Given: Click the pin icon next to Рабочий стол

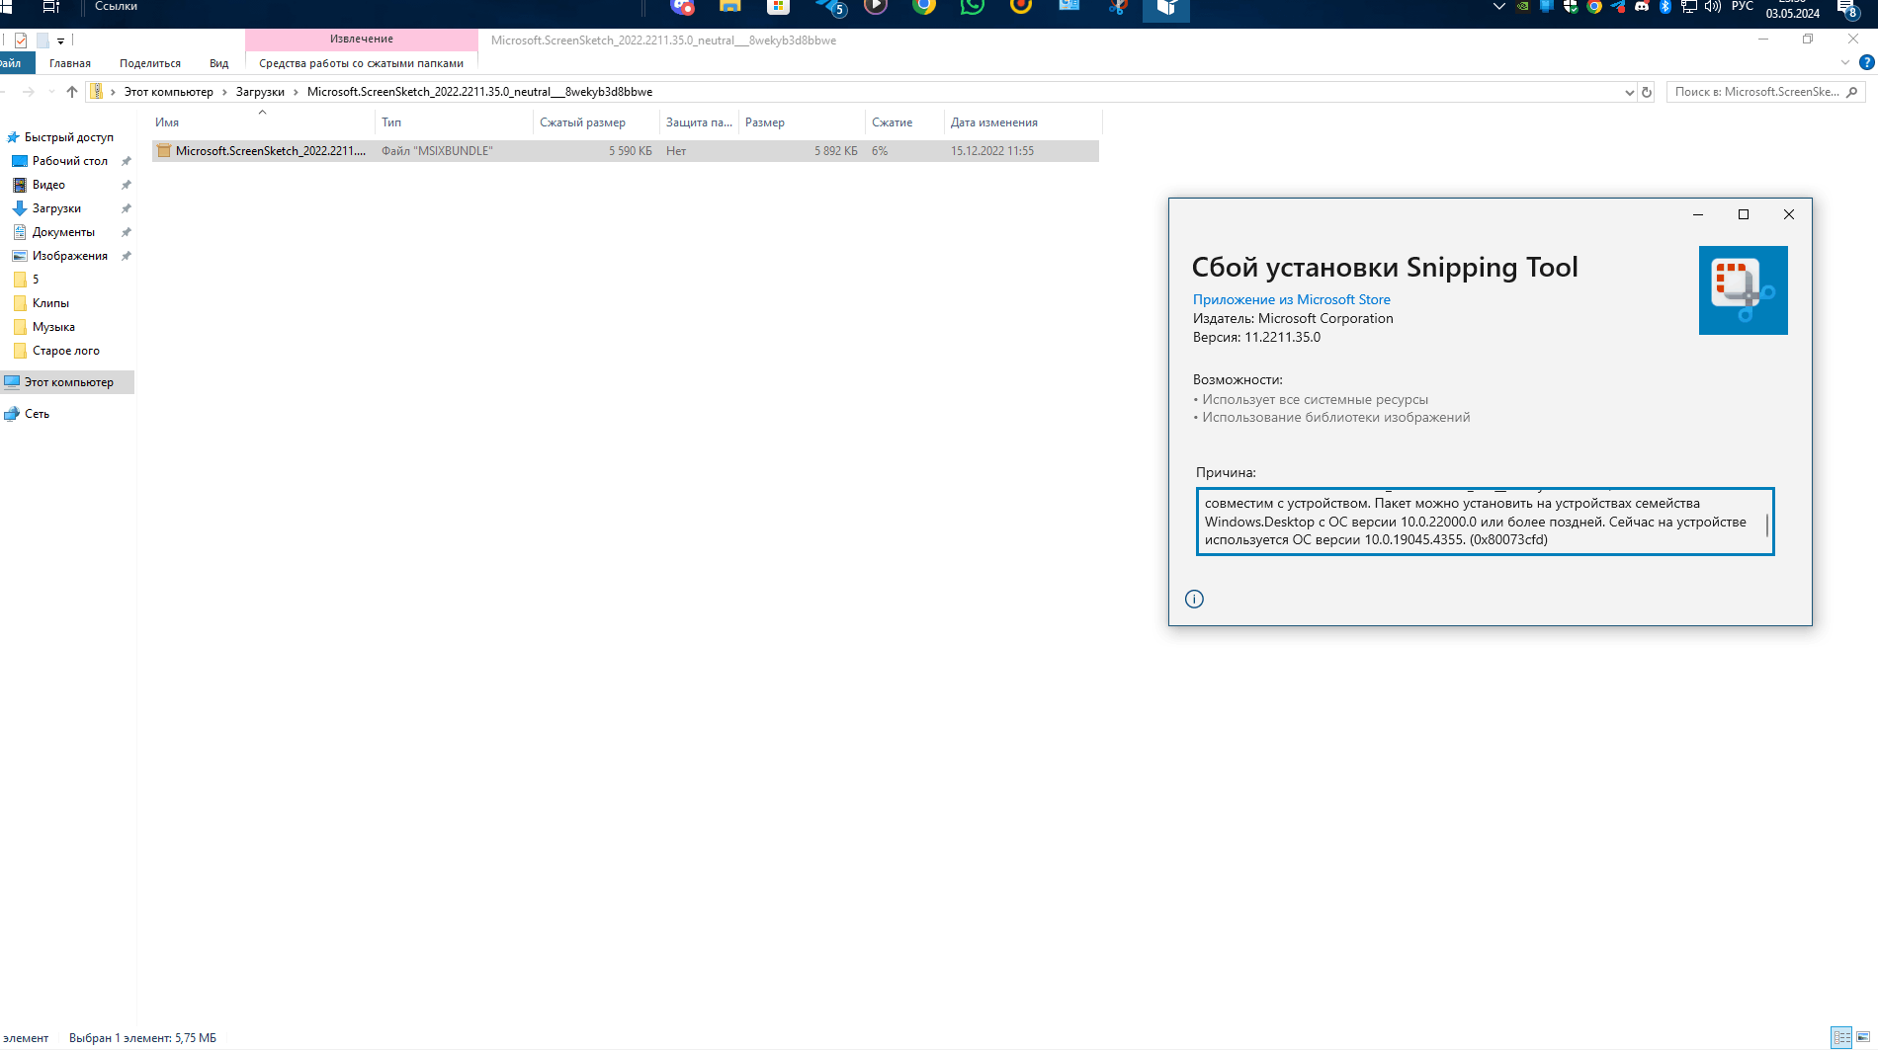Looking at the screenshot, I should click(x=126, y=161).
